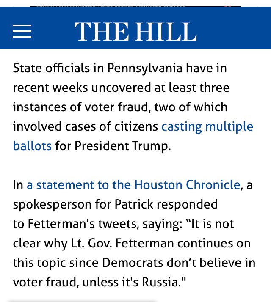Open the hamburger navigation menu
This screenshot has height=302, width=271.
click(x=22, y=31)
